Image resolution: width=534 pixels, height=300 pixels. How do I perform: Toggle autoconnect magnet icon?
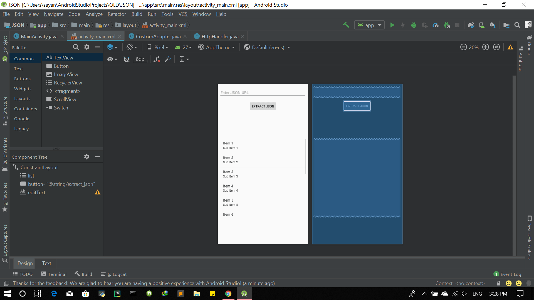tap(127, 59)
